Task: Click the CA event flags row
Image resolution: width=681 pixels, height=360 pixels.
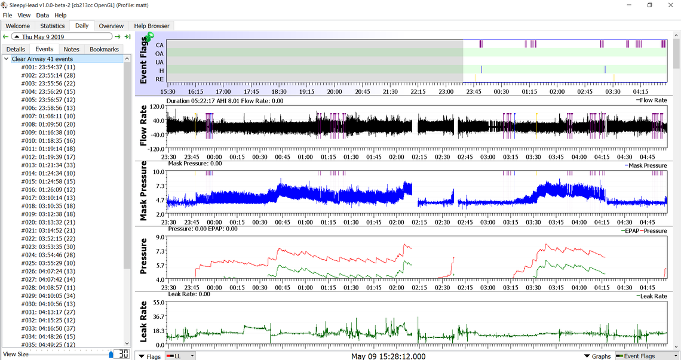Action: point(417,44)
